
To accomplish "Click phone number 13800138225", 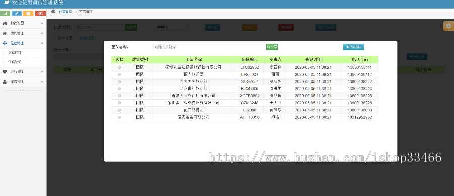I will point(360,96).
